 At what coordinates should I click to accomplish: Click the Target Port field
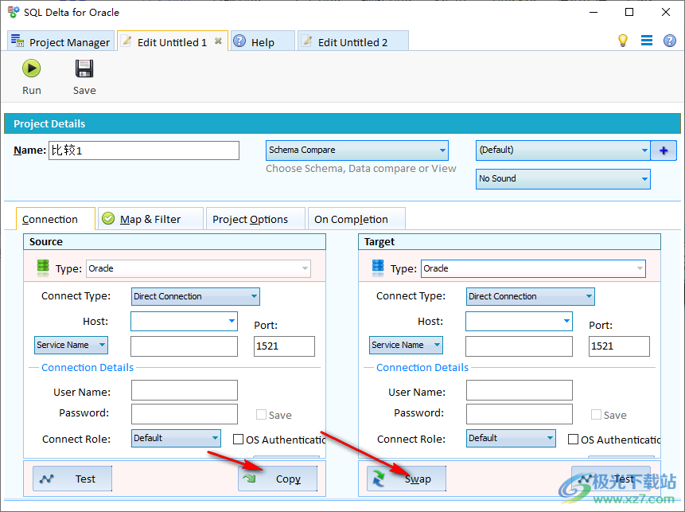(619, 346)
